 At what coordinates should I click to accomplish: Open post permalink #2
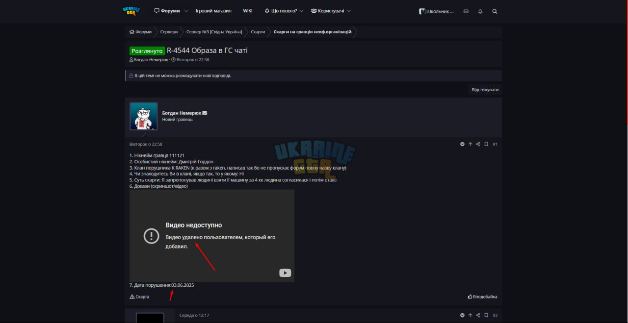(x=495, y=315)
